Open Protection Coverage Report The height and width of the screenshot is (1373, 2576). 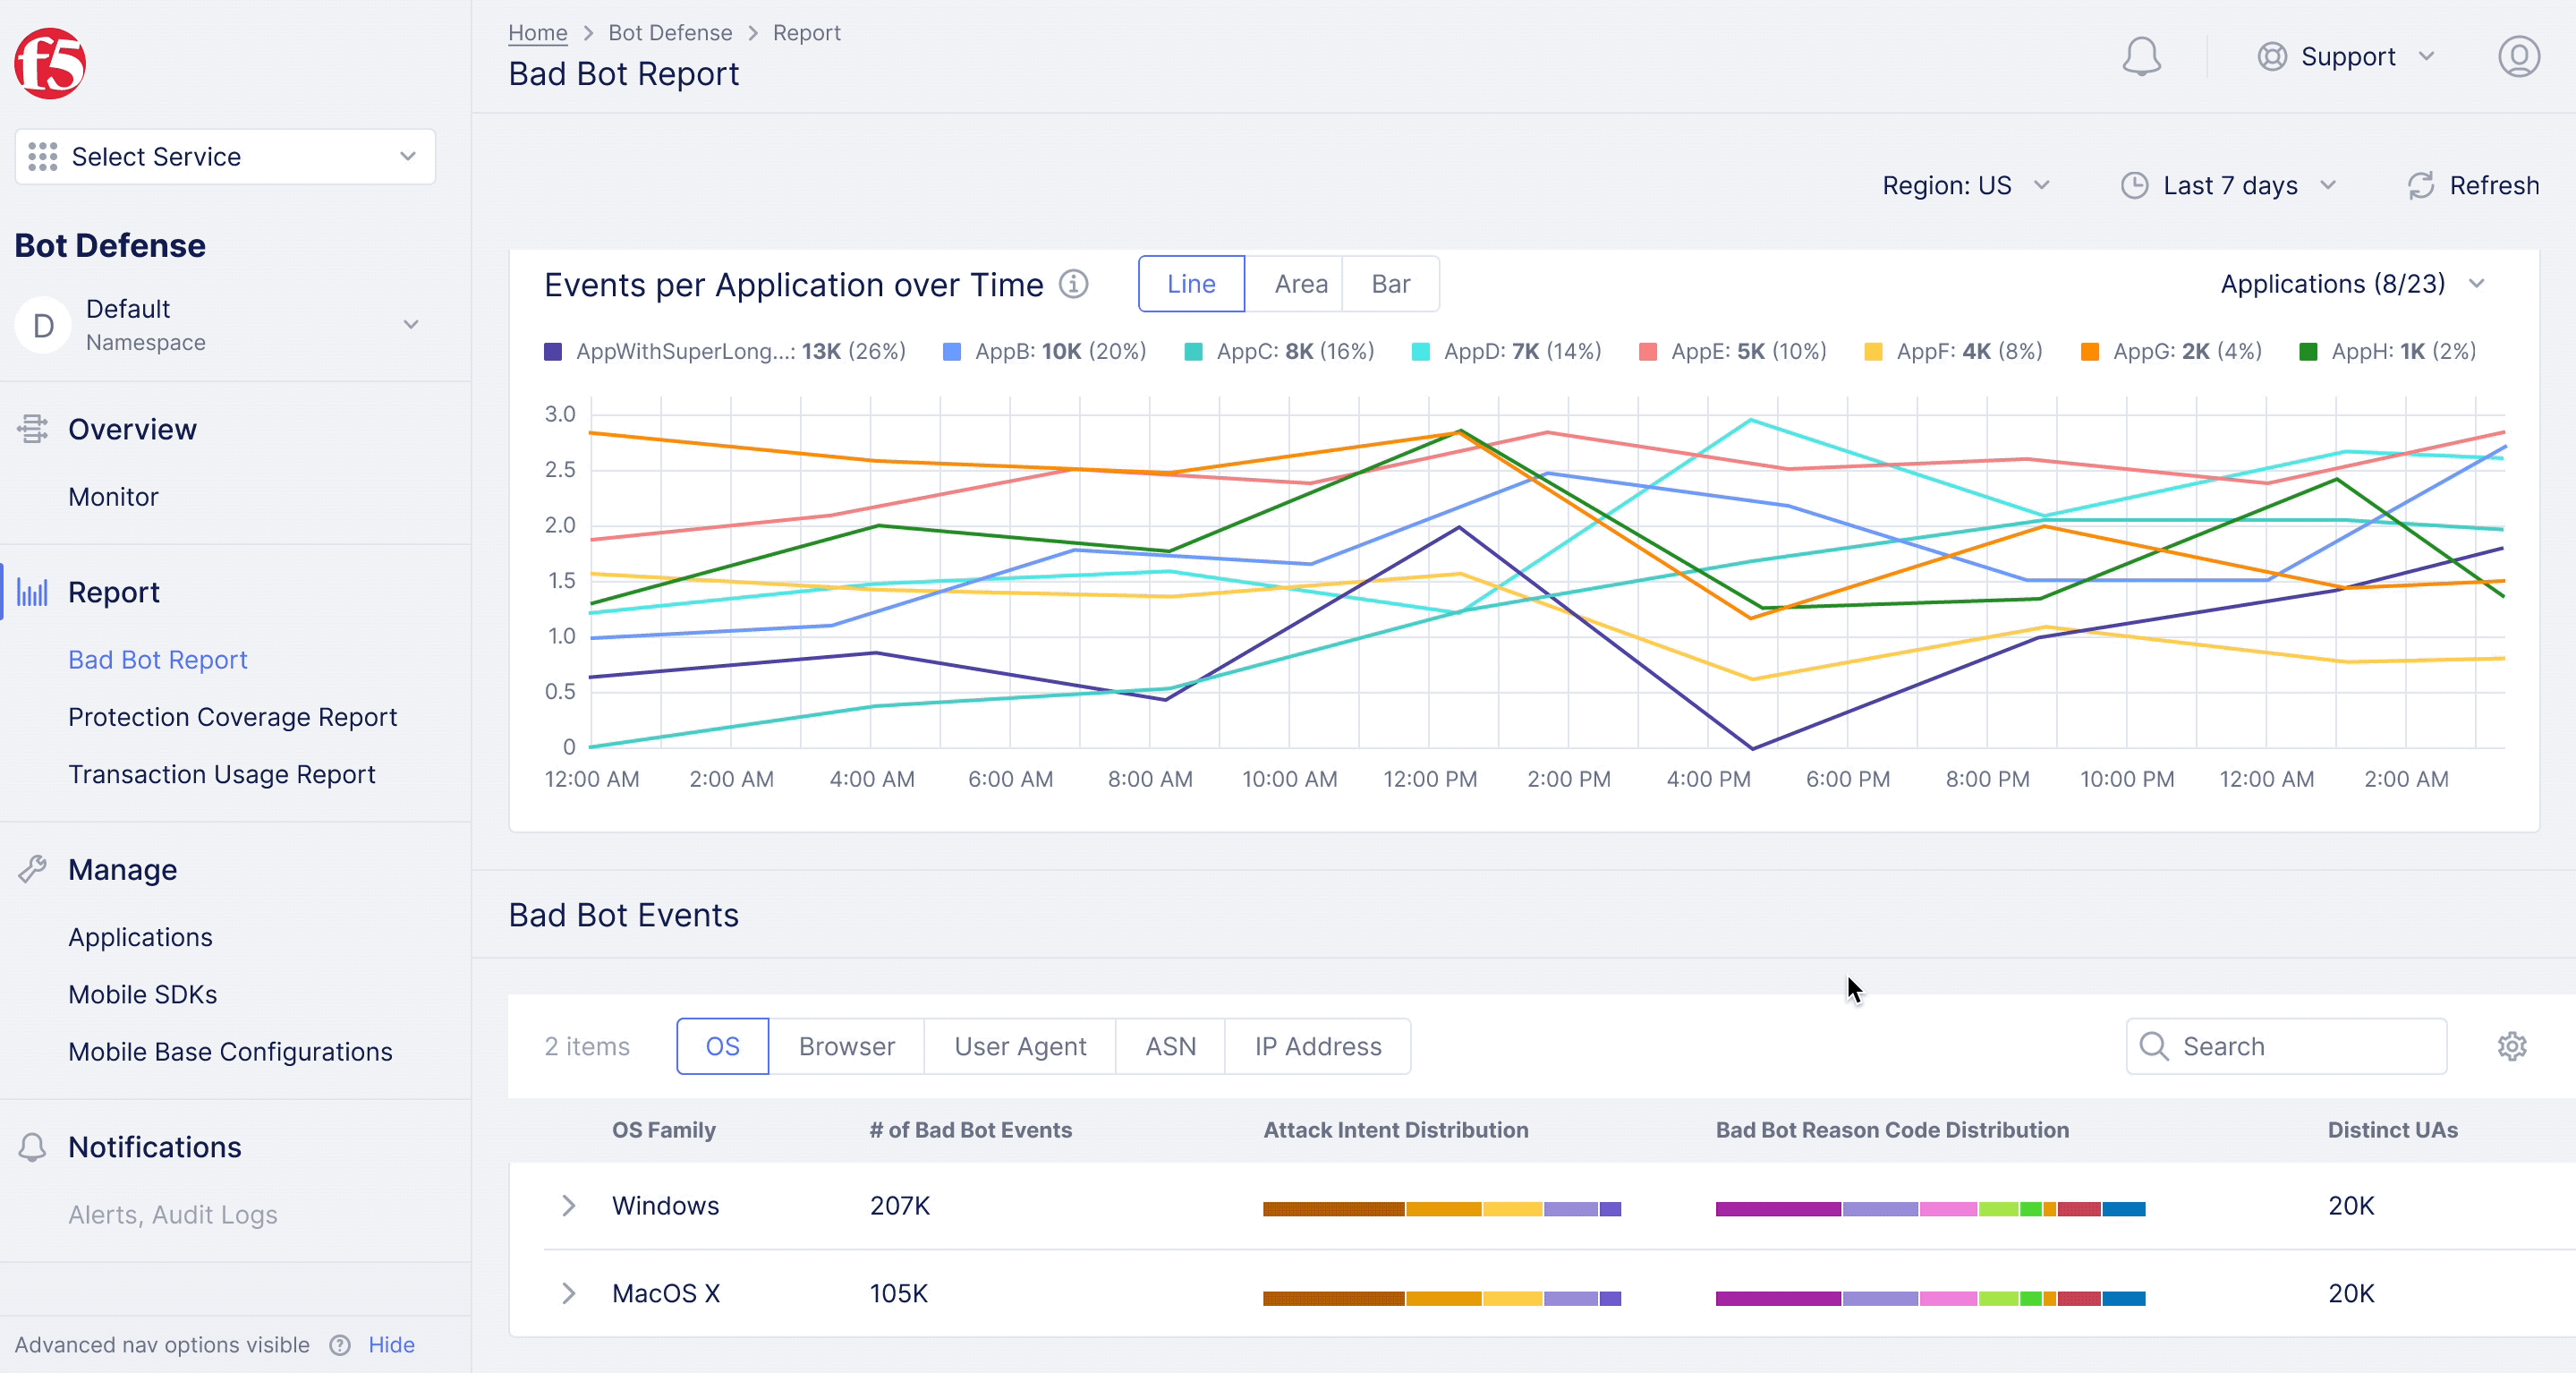point(232,718)
